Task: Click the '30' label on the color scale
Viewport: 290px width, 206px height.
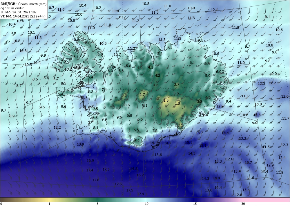Action: (243, 204)
